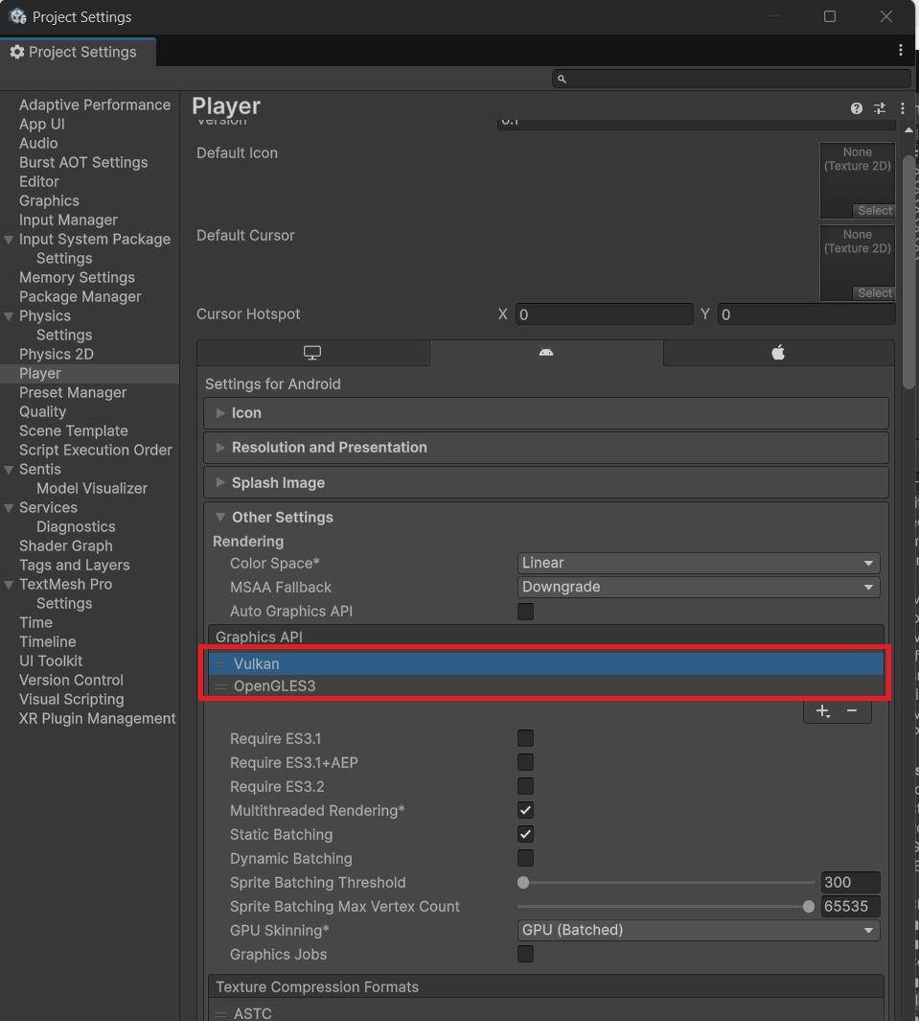Click the Sprite Batching Threshold slider handle
919x1021 pixels.
(523, 883)
